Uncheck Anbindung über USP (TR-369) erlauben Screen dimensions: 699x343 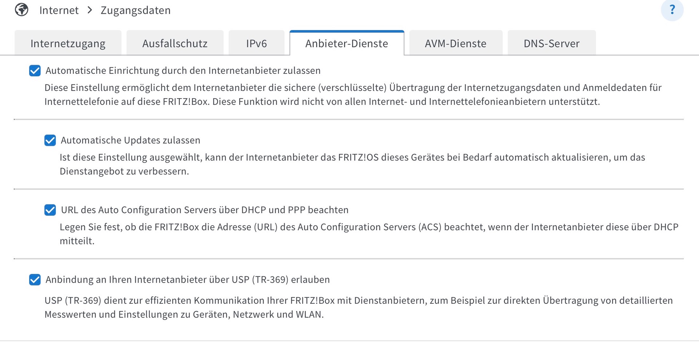point(35,280)
